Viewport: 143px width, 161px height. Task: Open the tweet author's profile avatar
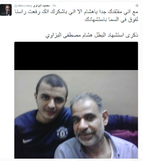pos(6,10)
